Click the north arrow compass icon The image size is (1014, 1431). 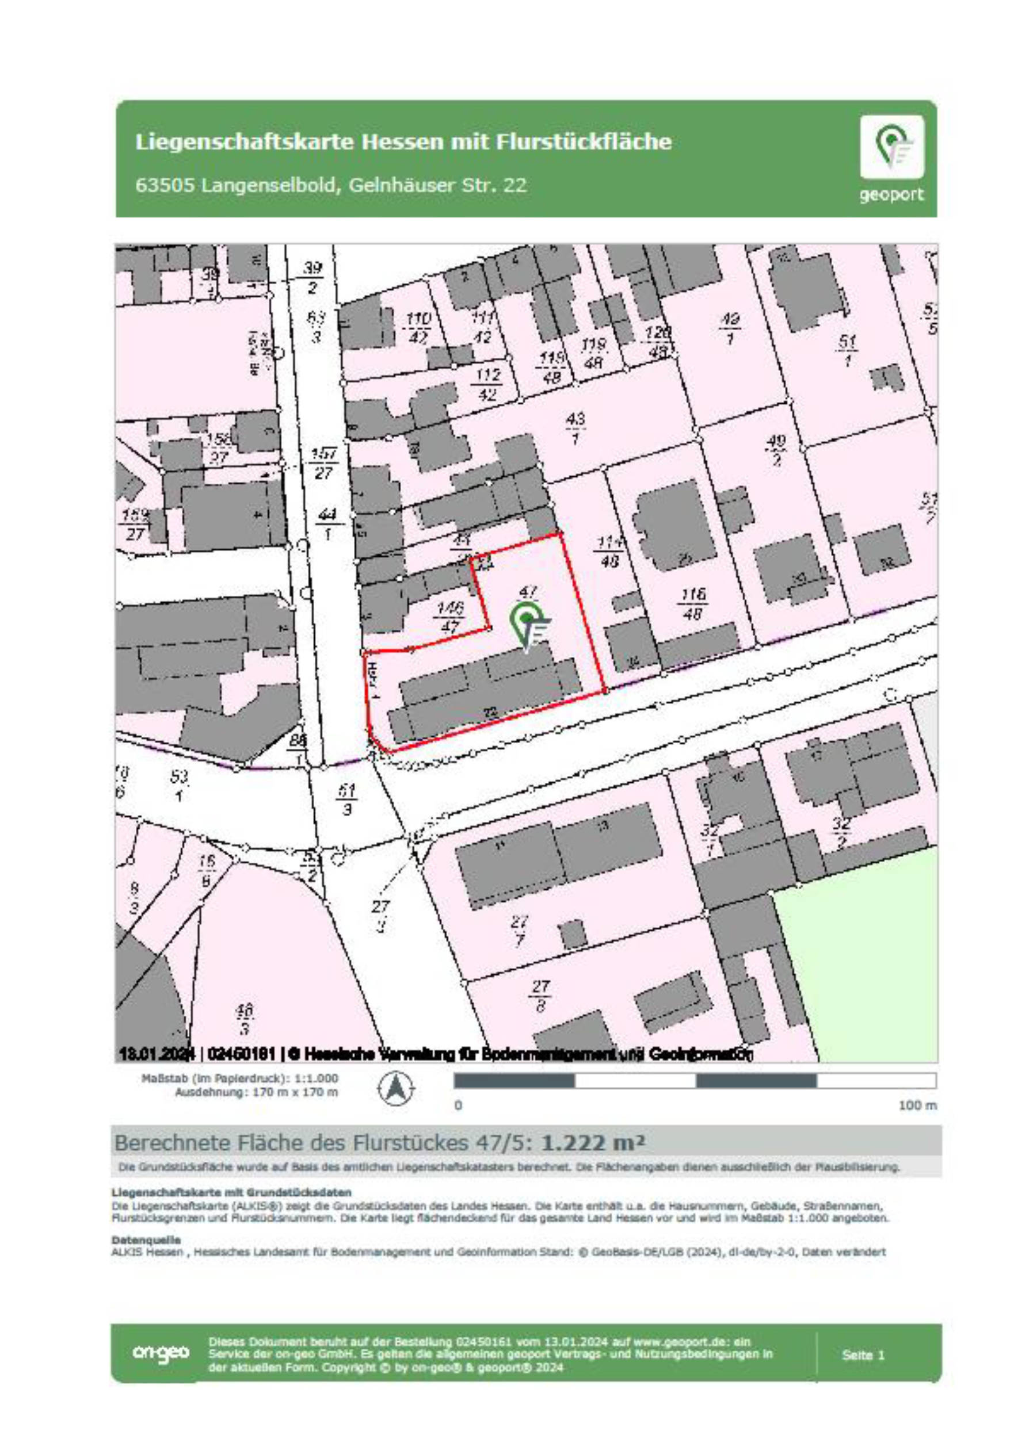pyautogui.click(x=395, y=1088)
